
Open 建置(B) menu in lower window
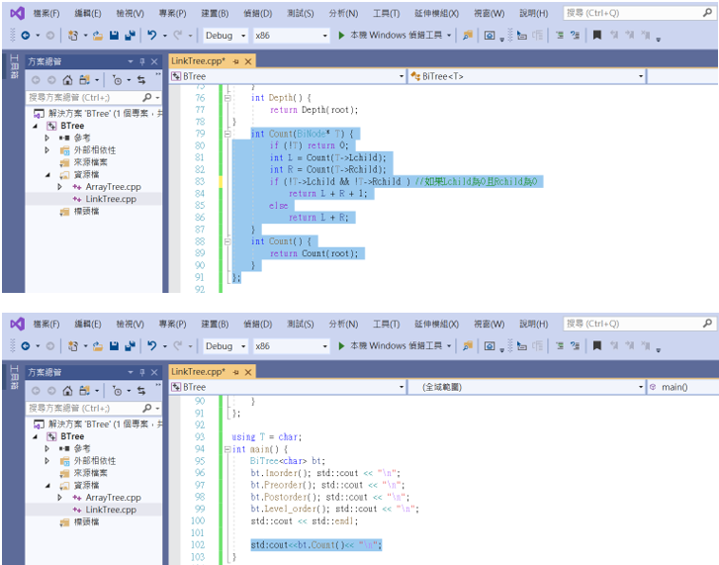pyautogui.click(x=215, y=325)
